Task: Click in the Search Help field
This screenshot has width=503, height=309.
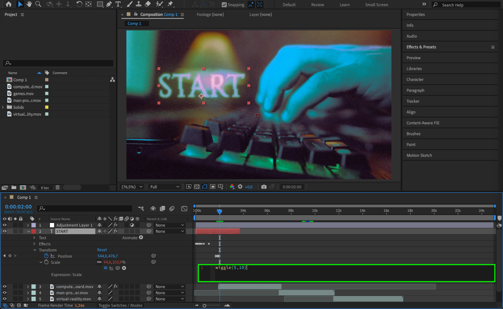Action: (x=468, y=5)
